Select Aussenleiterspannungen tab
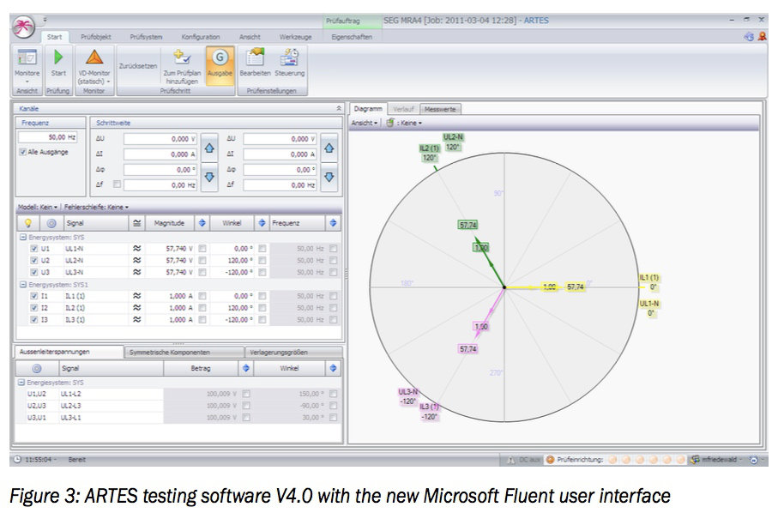The height and width of the screenshot is (513, 778). pos(69,351)
